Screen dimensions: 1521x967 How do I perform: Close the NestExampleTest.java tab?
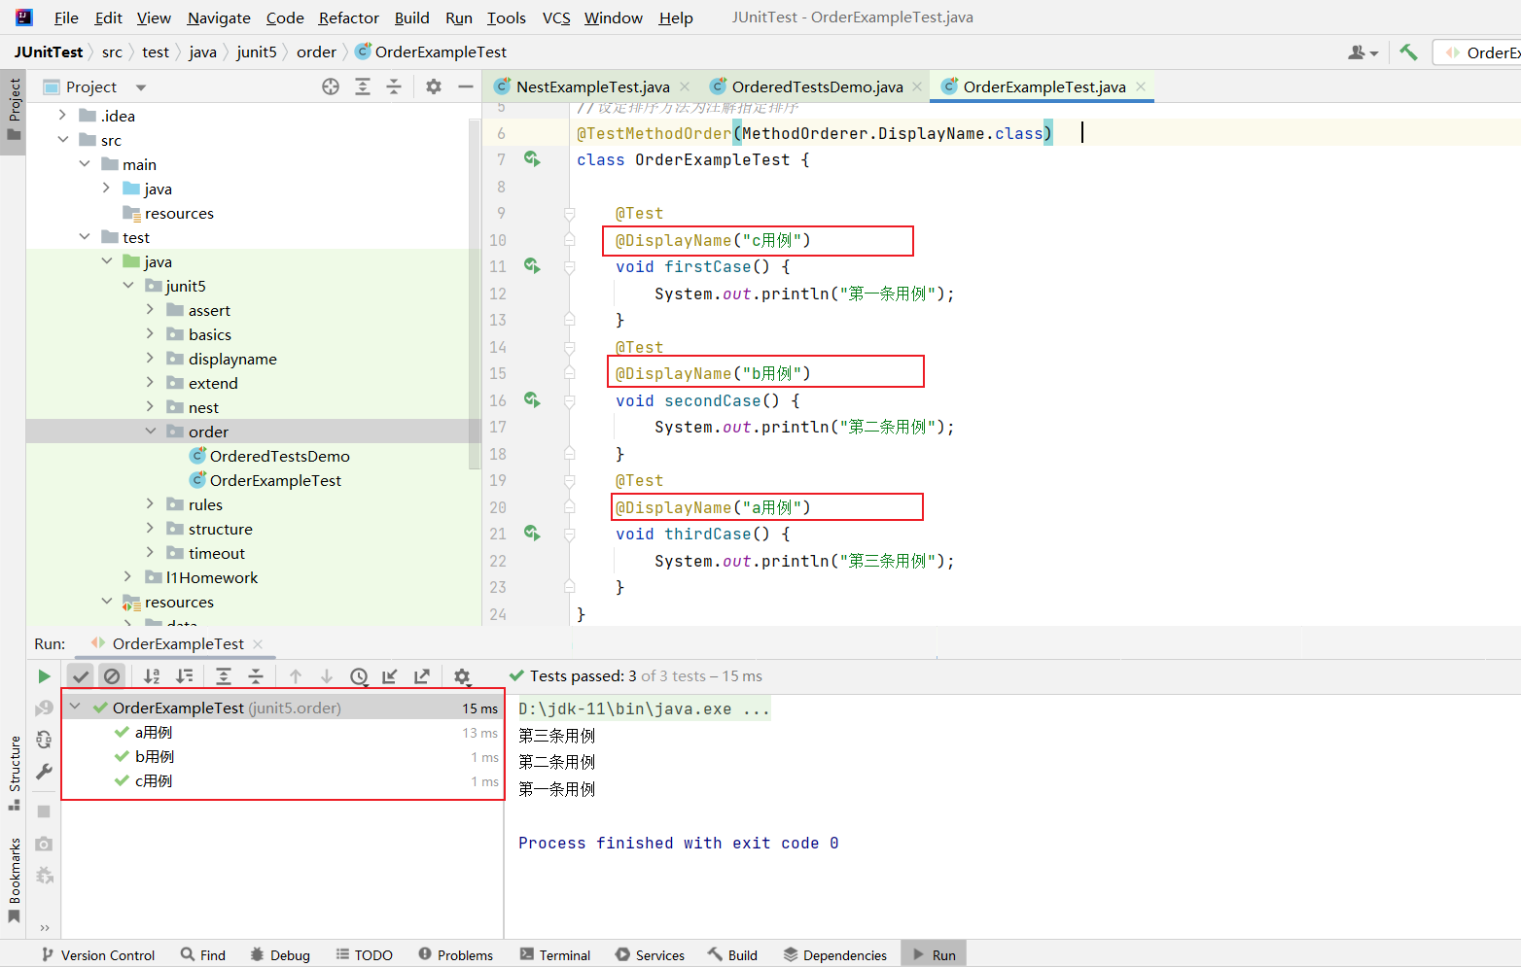coord(685,86)
